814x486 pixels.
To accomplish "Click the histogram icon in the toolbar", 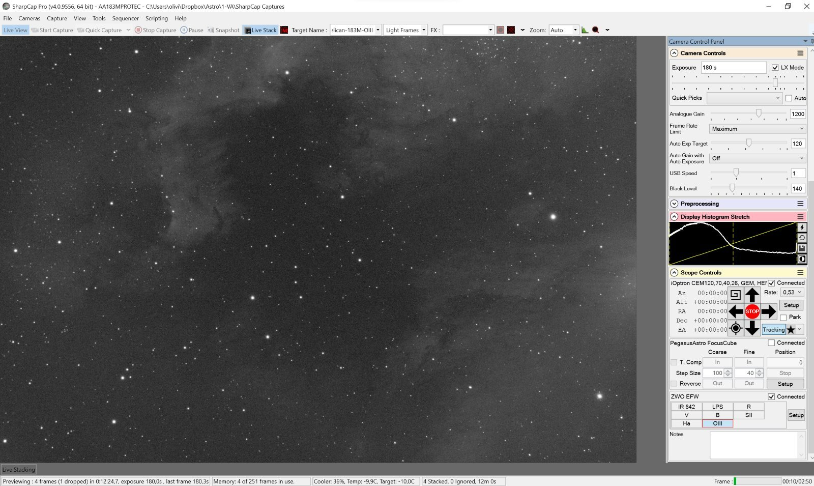I will point(585,30).
